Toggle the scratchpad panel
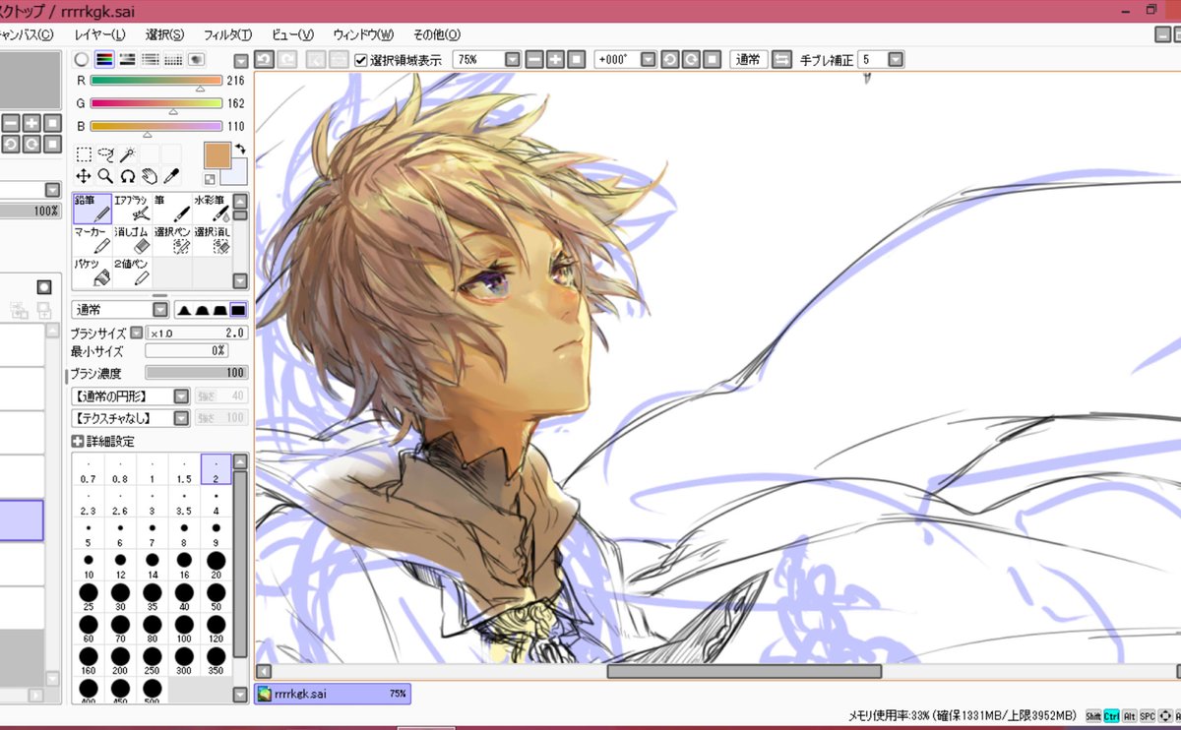This screenshot has height=730, width=1181. point(195,60)
